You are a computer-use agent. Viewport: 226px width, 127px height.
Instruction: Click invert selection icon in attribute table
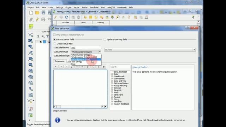tap(96, 17)
